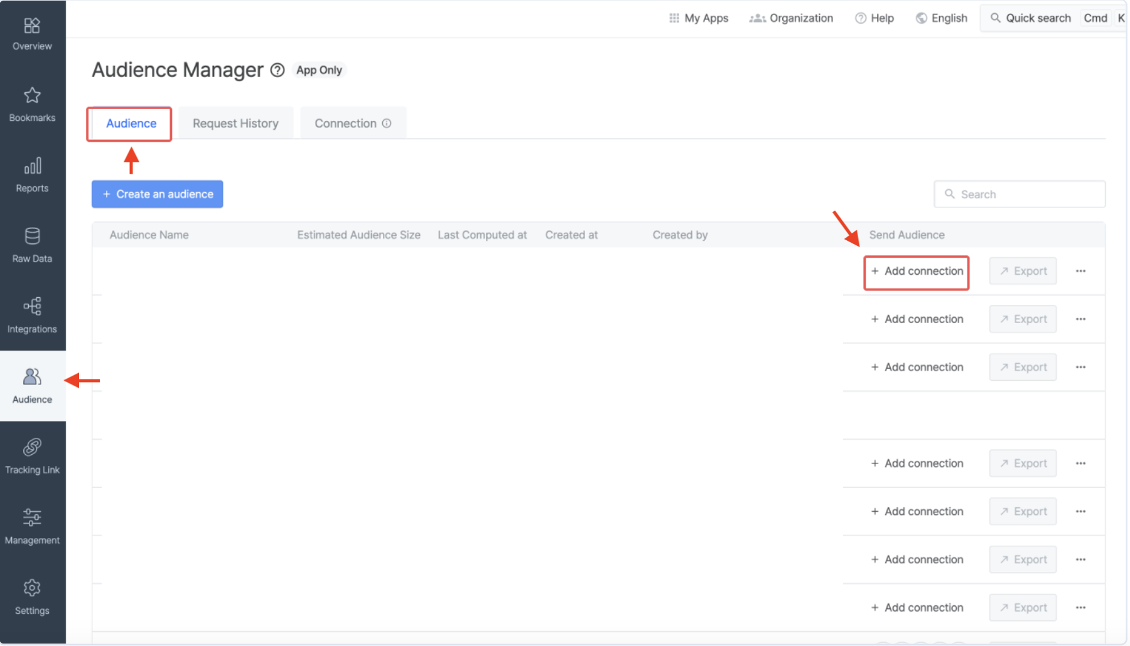Click Add connection in the second row
Viewport: 1130px width, 646px height.
[x=917, y=319]
